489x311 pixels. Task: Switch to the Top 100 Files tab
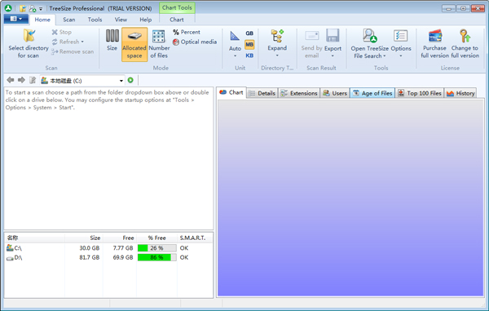(420, 93)
